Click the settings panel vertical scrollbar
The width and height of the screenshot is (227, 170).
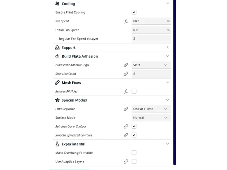(175, 82)
